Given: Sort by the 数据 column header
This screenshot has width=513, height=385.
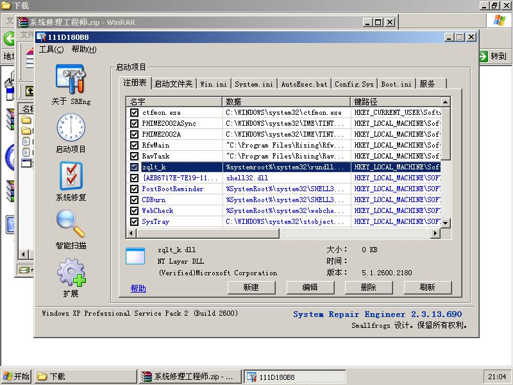Looking at the screenshot, I should tap(286, 102).
